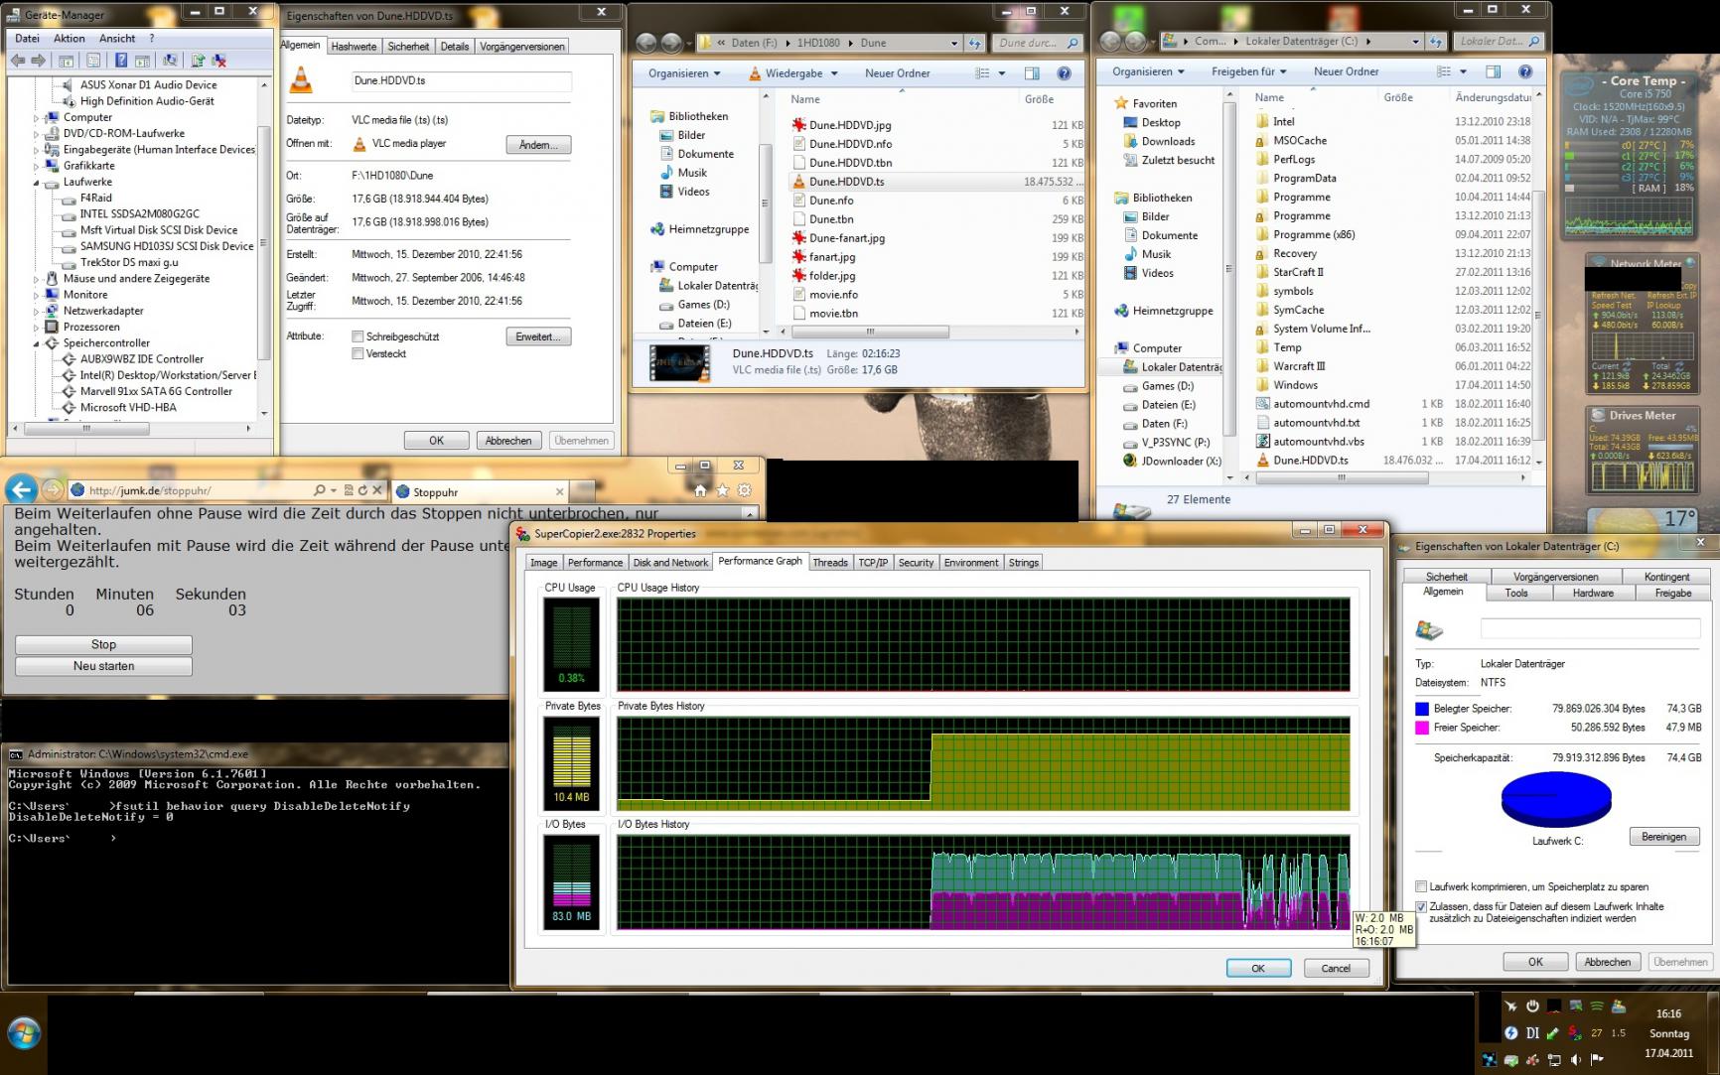
Task: Open Wiedergabe dropdown menu
Action: click(793, 73)
